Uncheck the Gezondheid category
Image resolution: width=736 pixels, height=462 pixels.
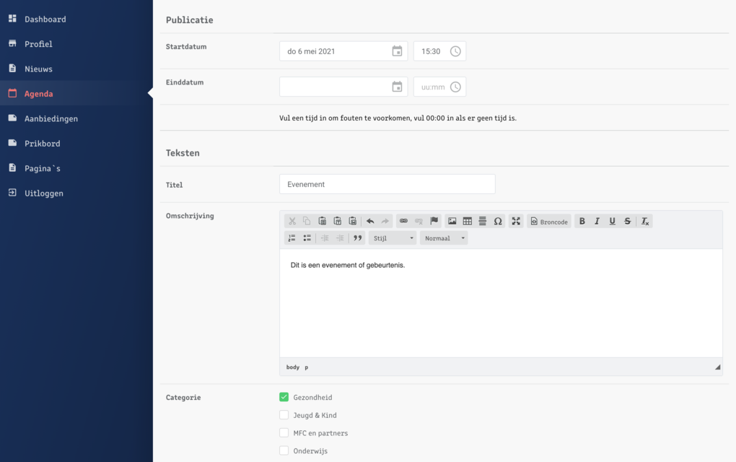[284, 397]
